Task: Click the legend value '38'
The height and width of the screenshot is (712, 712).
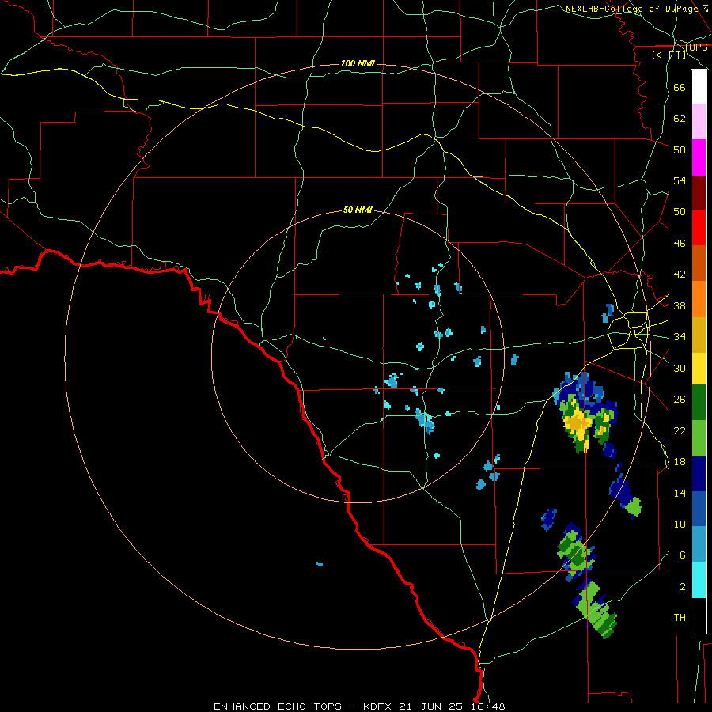Action: [680, 306]
